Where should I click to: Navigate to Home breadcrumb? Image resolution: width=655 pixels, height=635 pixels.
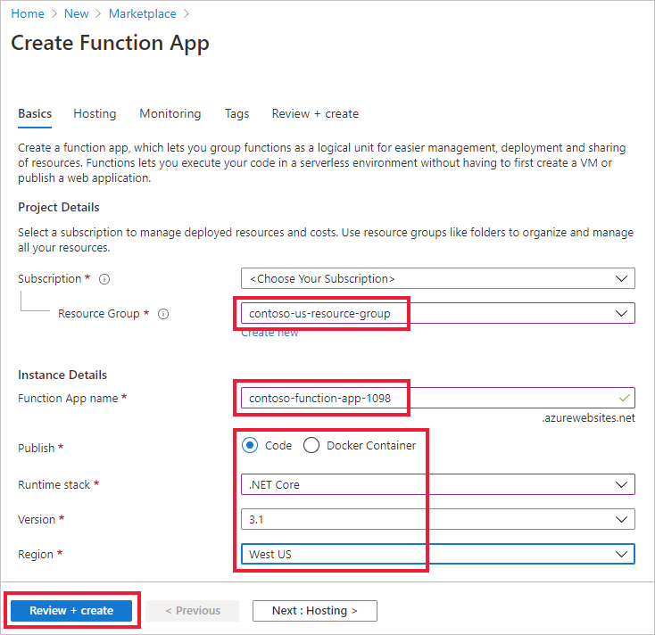pos(28,14)
